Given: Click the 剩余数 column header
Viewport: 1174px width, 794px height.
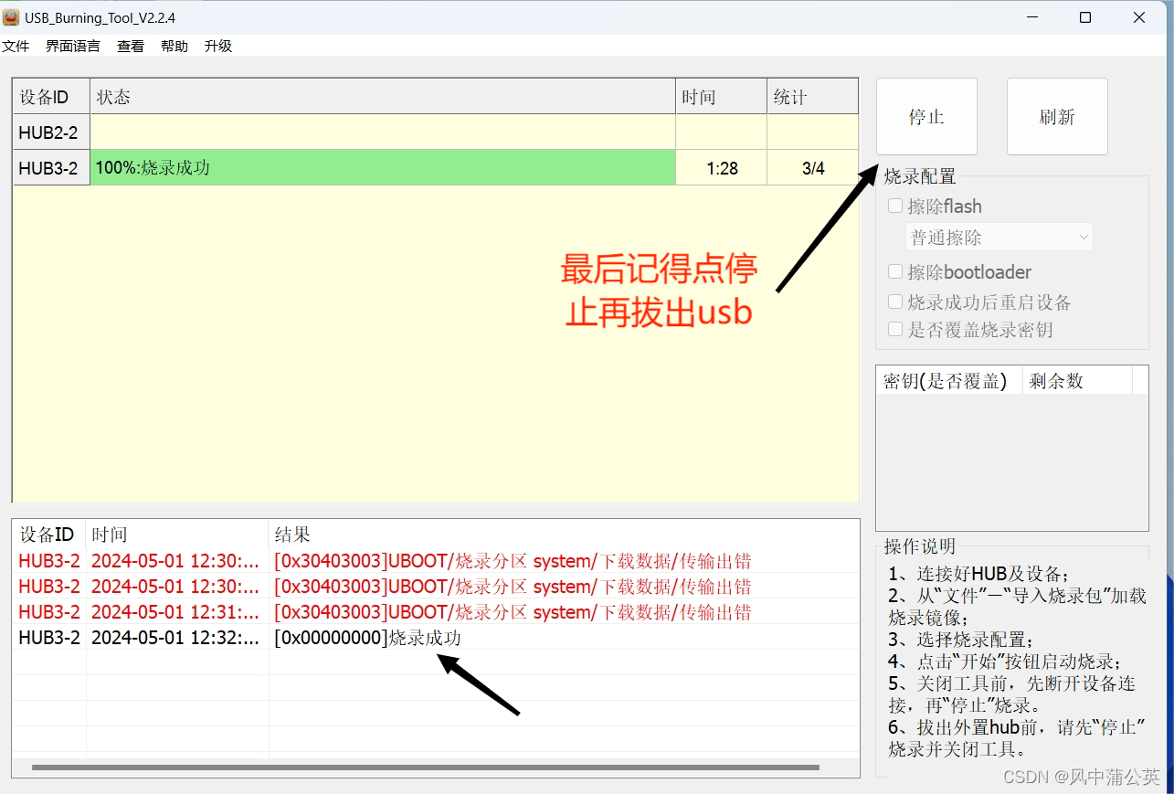Looking at the screenshot, I should (1077, 381).
